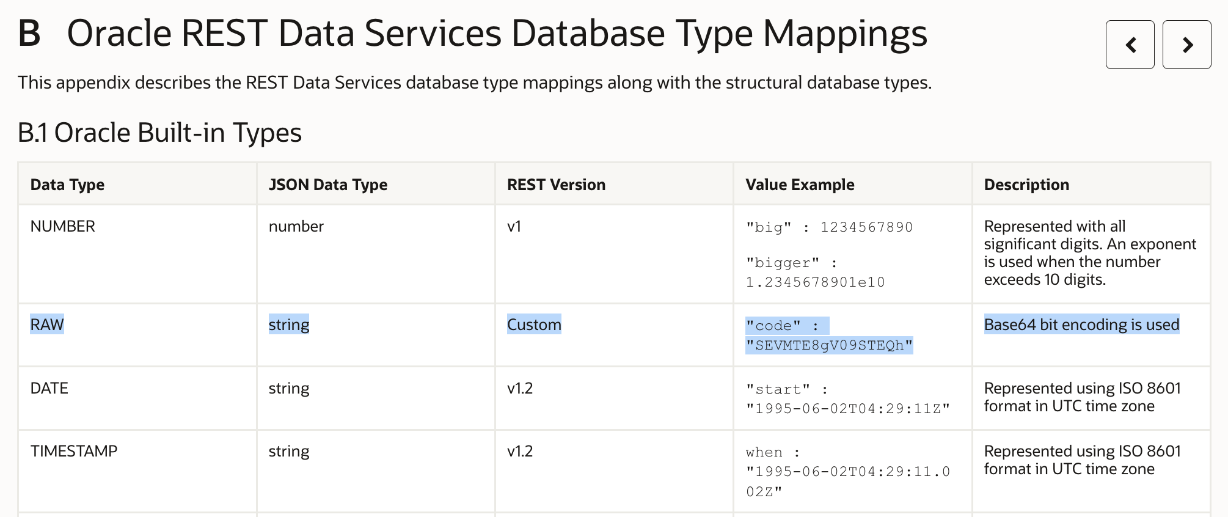Click the '"SEVMTE8gV09STEQh"' example value
The height and width of the screenshot is (517, 1228).
click(829, 345)
